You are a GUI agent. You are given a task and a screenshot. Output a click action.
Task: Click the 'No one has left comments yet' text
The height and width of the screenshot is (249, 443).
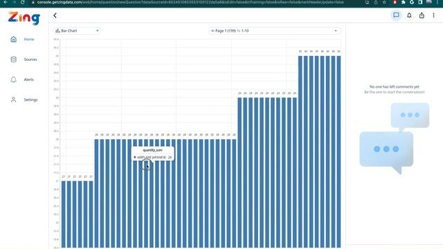point(395,86)
